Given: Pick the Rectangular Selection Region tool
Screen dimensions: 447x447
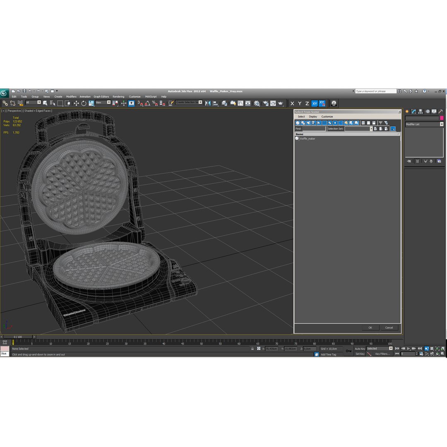Looking at the screenshot, I should (60, 103).
